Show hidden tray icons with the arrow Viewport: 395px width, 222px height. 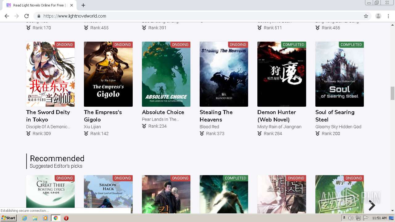344,218
